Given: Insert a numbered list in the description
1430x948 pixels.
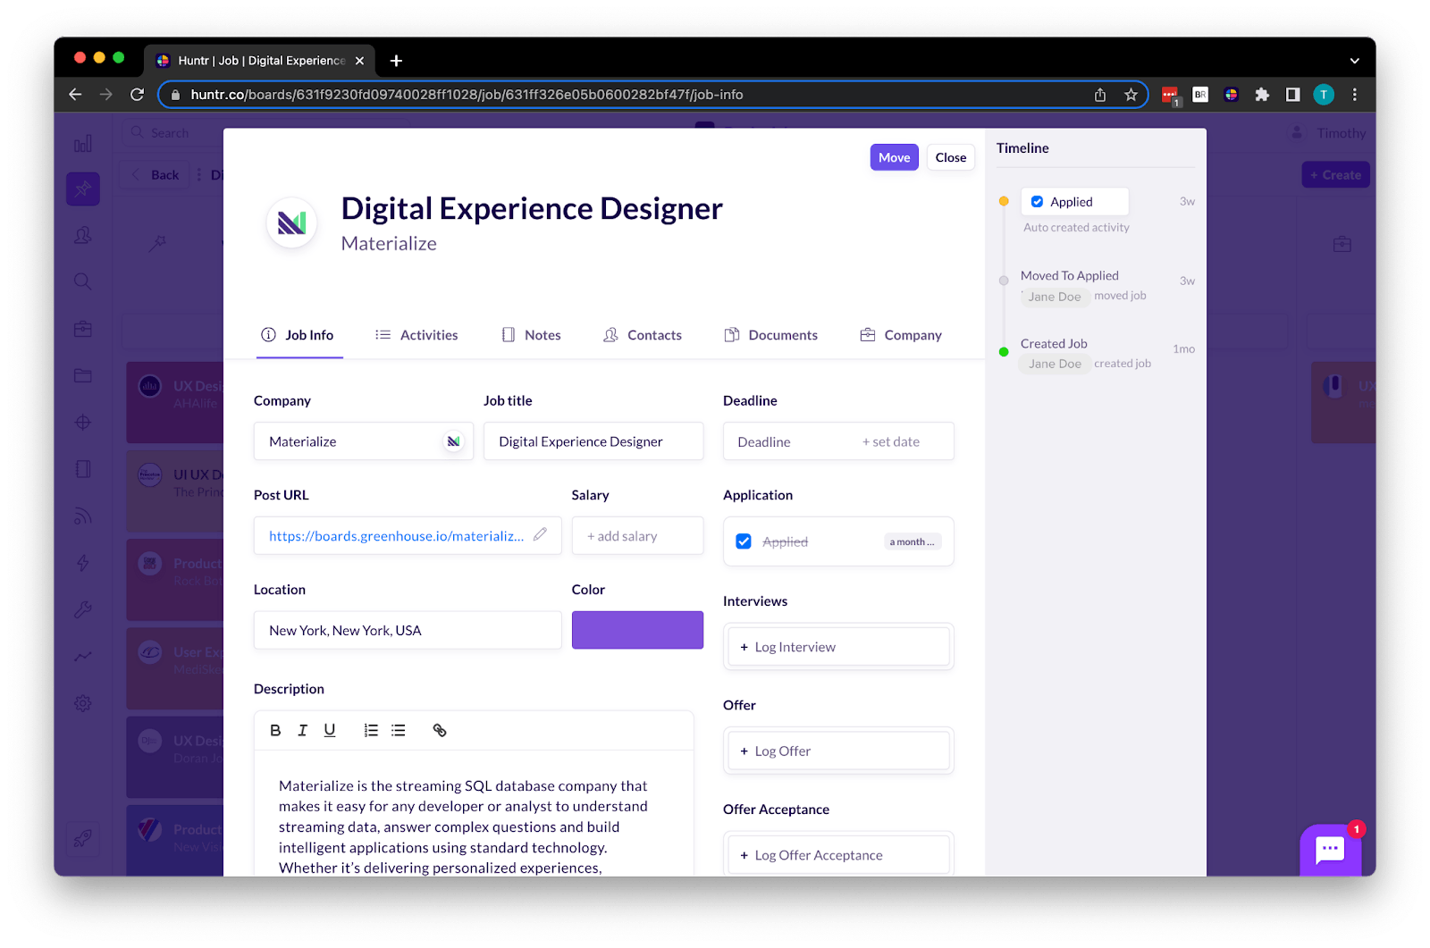Looking at the screenshot, I should tap(371, 730).
